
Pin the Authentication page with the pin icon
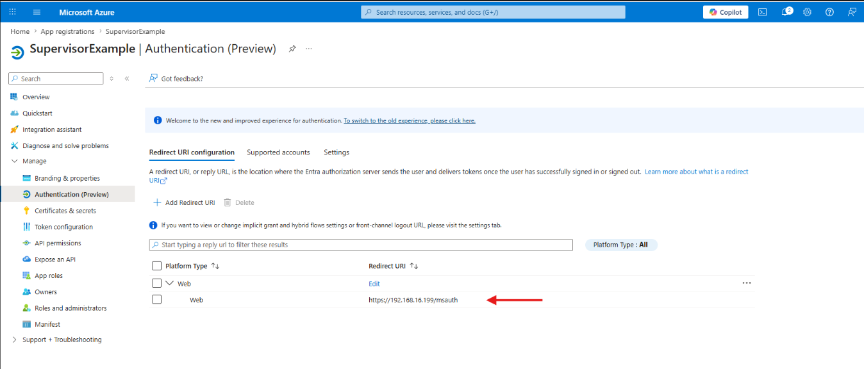click(292, 49)
